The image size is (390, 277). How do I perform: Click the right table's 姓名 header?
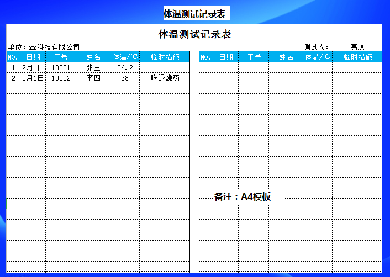click(x=286, y=57)
